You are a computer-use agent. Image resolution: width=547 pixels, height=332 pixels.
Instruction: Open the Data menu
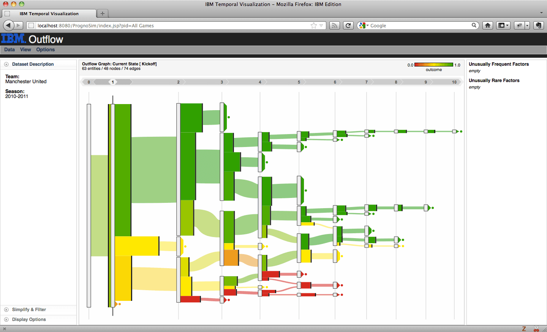tap(9, 50)
